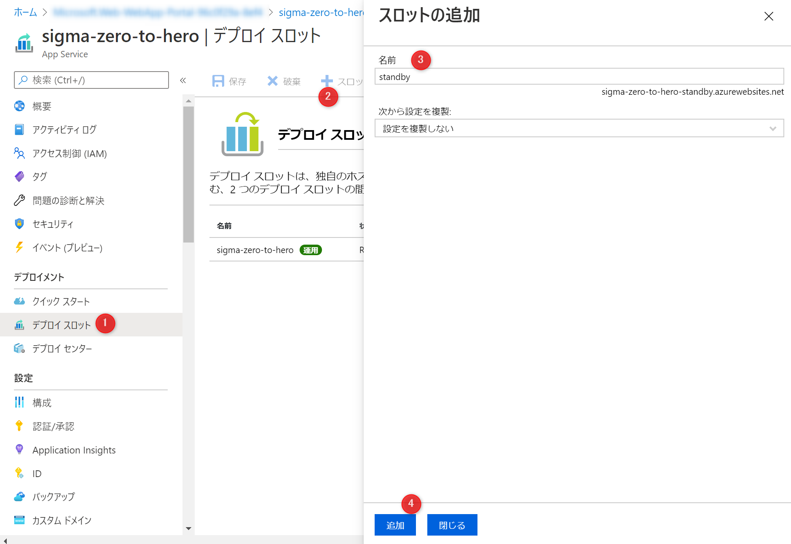Click the 概要 overview globe icon

19,106
